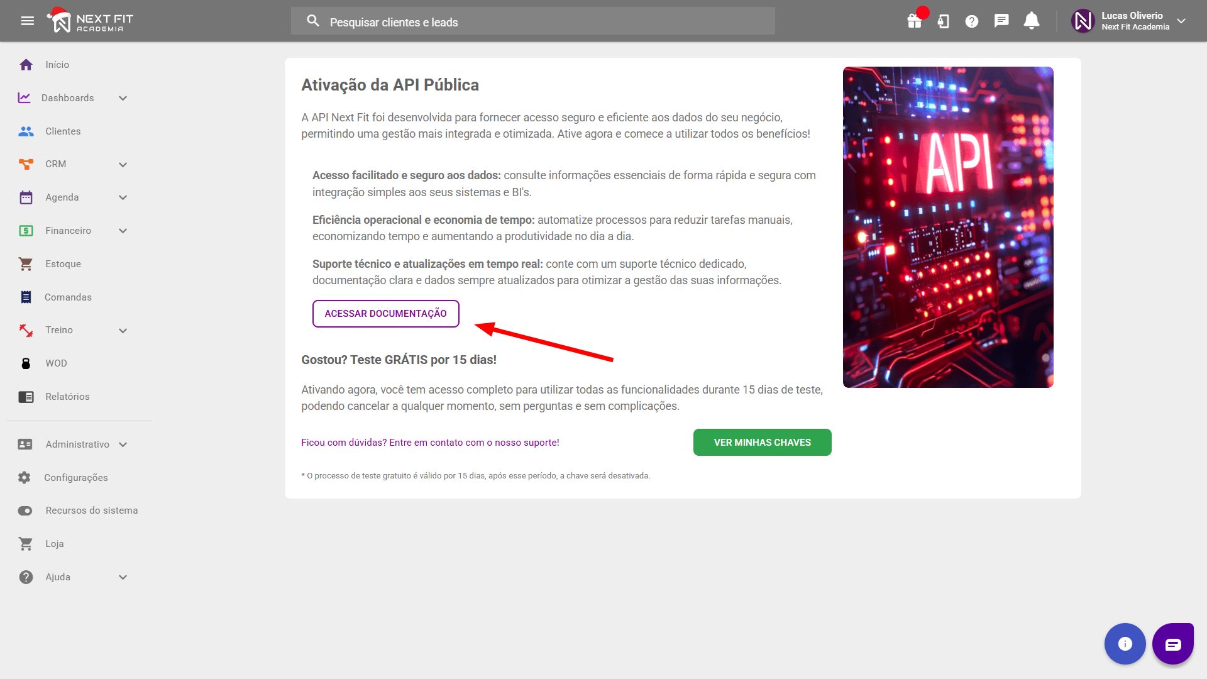Open the purple support chat widget
The image size is (1207, 679).
pos(1172,644)
